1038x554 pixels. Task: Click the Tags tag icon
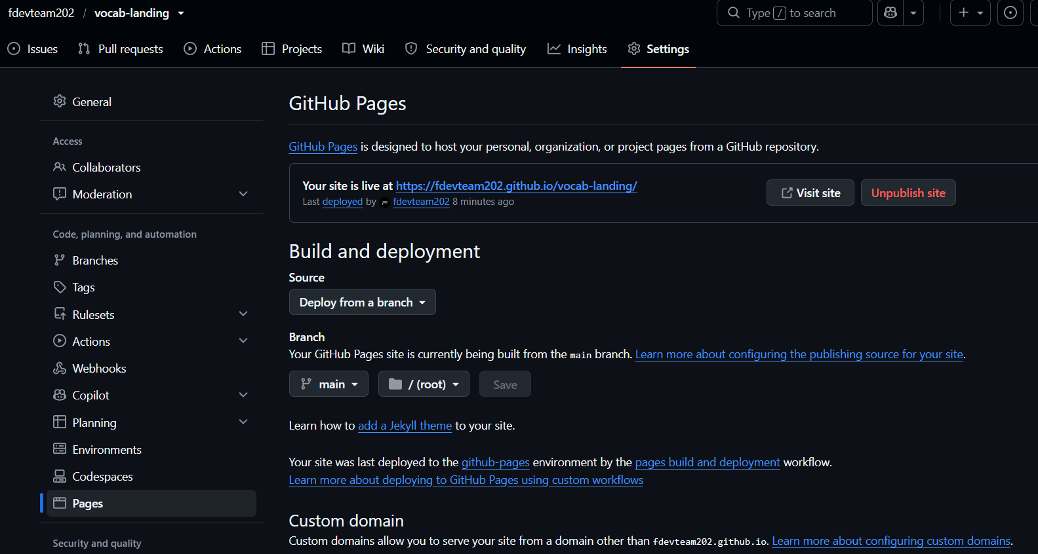click(60, 287)
